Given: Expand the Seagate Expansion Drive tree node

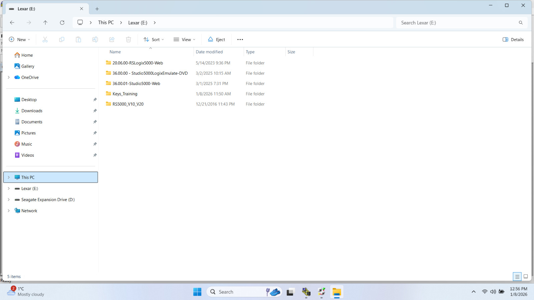Looking at the screenshot, I should point(9,200).
